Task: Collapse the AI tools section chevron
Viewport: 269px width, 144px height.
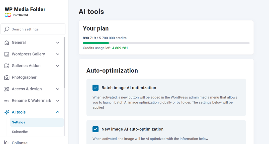Action: (58, 112)
